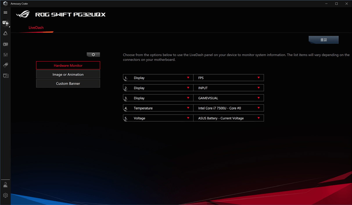The width and height of the screenshot is (352, 205).
Task: Click the 重設 reset button
Action: pos(324,40)
